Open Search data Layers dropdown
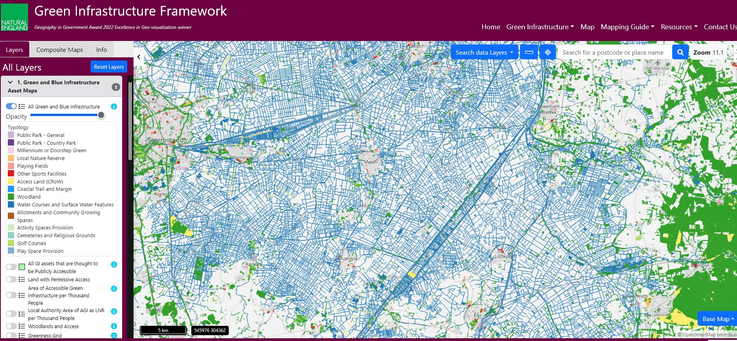This screenshot has width=737, height=341. click(484, 52)
